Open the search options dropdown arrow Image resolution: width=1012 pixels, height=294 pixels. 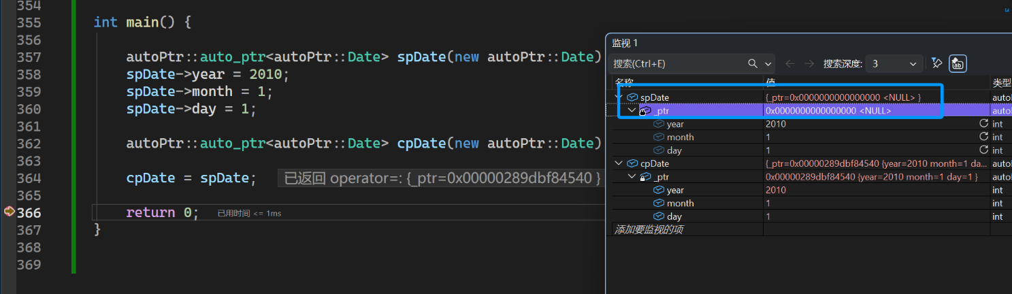tap(768, 64)
